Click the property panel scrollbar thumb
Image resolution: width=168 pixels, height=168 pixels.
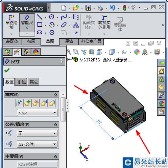(63, 109)
